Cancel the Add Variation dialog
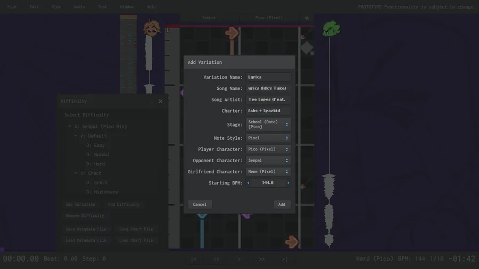 coord(200,204)
